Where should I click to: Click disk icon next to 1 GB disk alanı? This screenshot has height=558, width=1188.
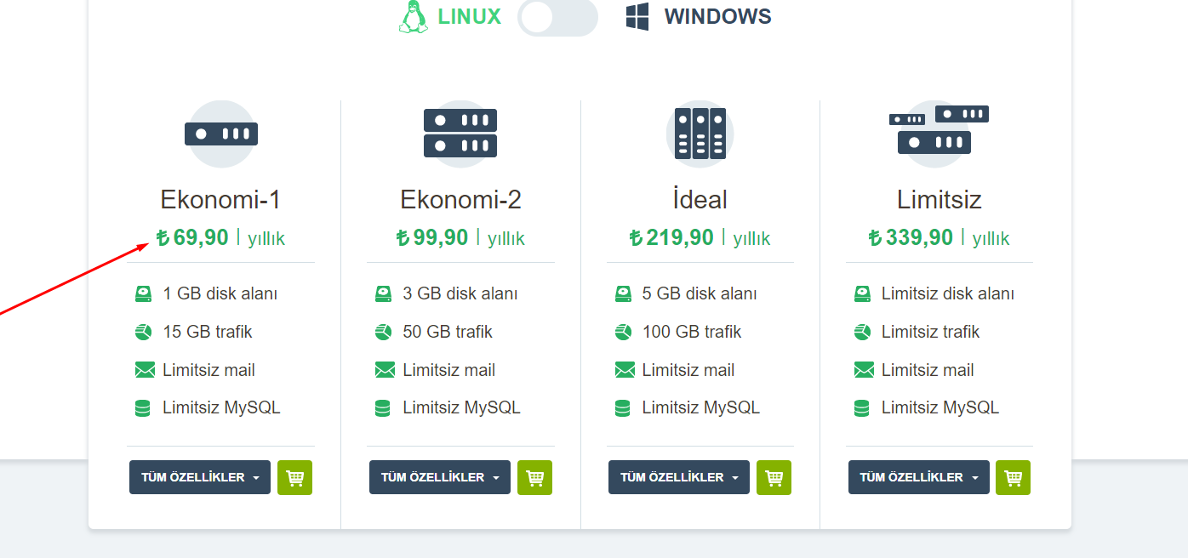143,293
